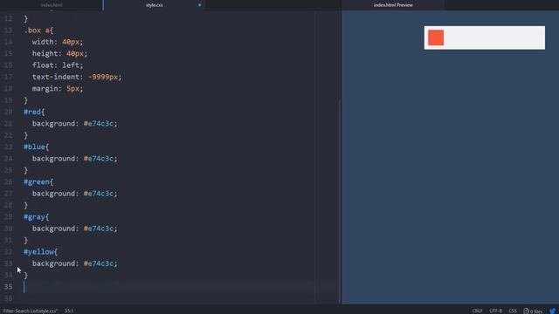
Task: Click the #e74c3c value under #red
Action: click(x=99, y=124)
